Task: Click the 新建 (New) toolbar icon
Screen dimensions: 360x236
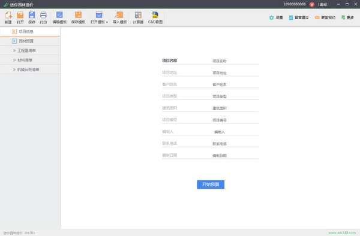Action: click(8, 15)
